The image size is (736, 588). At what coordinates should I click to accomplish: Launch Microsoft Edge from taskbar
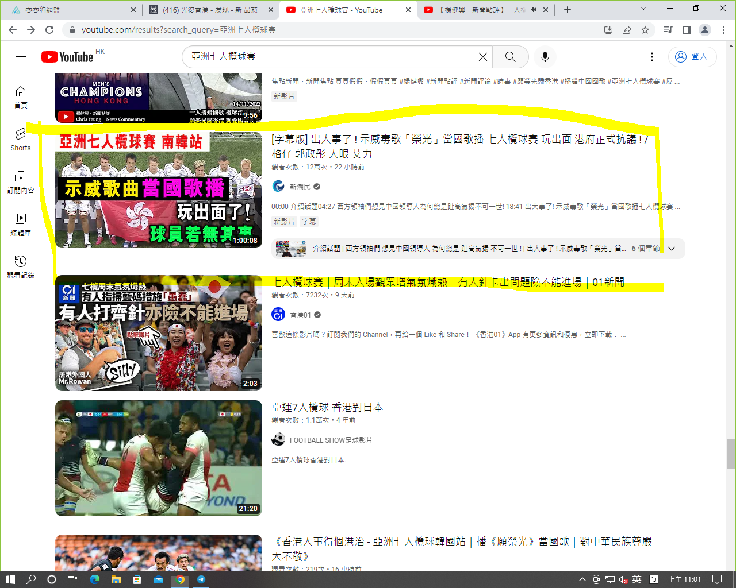[x=94, y=579]
